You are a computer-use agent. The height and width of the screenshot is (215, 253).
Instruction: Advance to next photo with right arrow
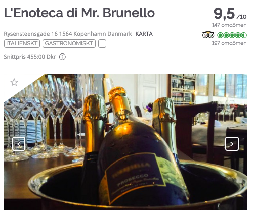click(x=232, y=144)
